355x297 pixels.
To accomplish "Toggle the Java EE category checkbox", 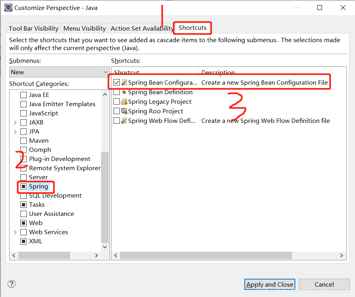I will pos(23,95).
